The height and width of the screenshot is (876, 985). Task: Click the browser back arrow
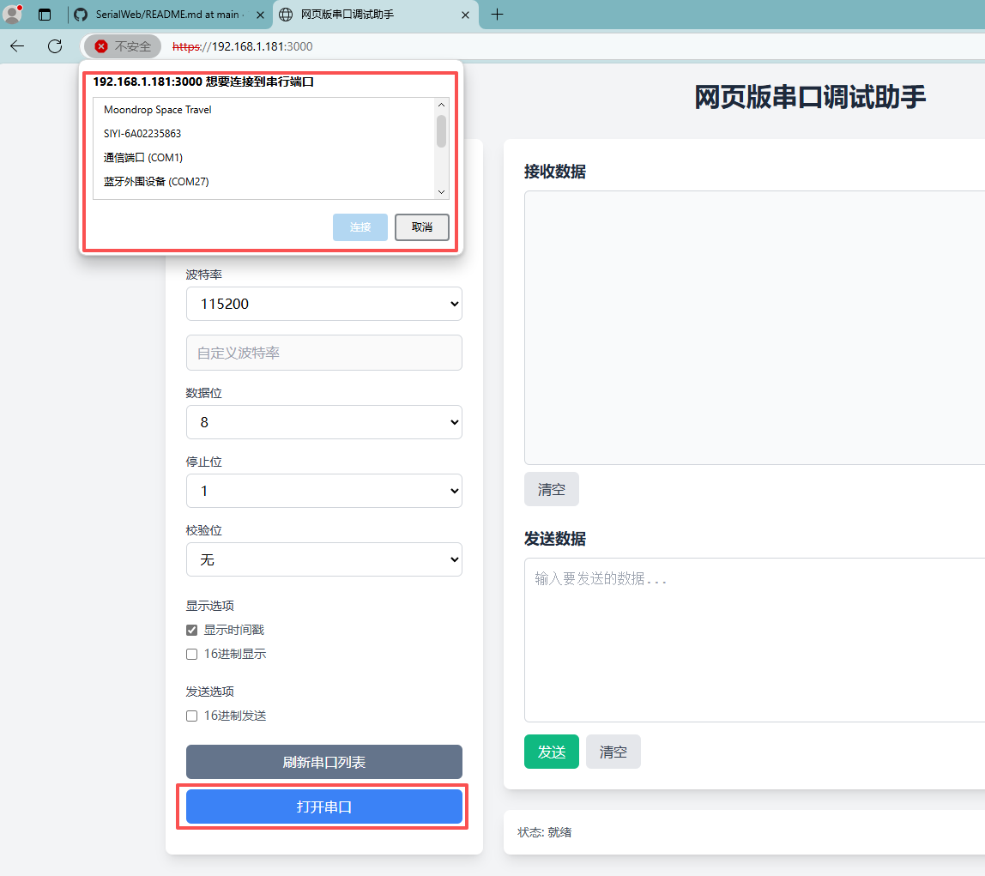17,45
